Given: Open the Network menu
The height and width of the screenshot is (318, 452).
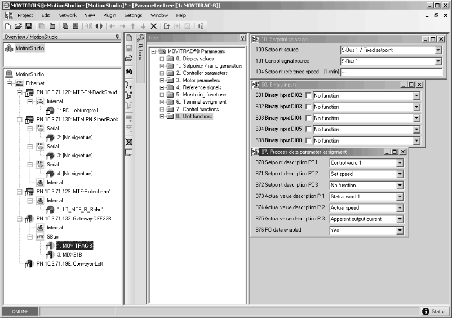Looking at the screenshot, I should 67,15.
